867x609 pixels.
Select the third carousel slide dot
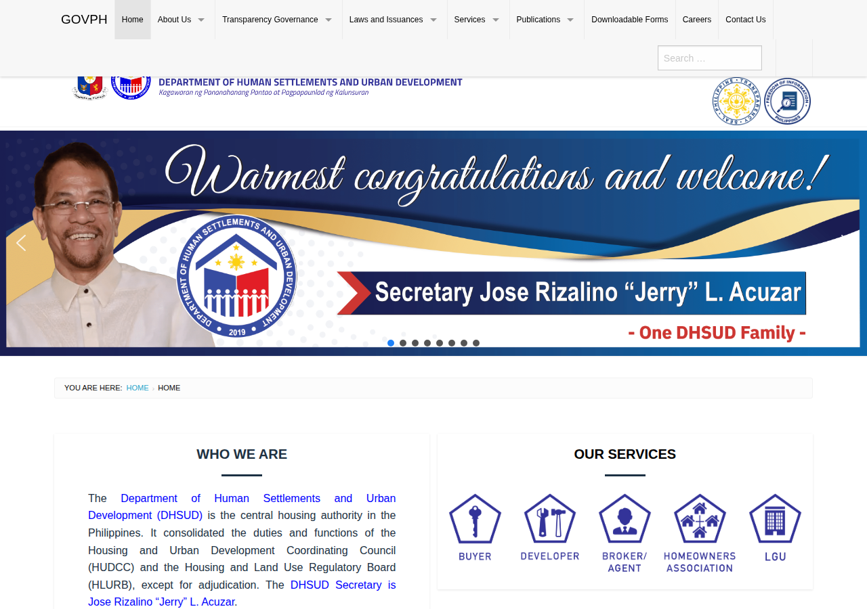pyautogui.click(x=415, y=343)
